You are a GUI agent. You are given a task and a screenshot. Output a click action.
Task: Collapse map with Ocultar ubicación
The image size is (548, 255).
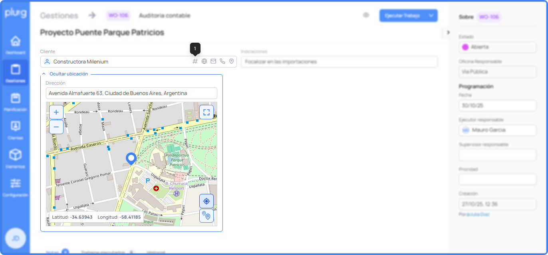point(65,74)
